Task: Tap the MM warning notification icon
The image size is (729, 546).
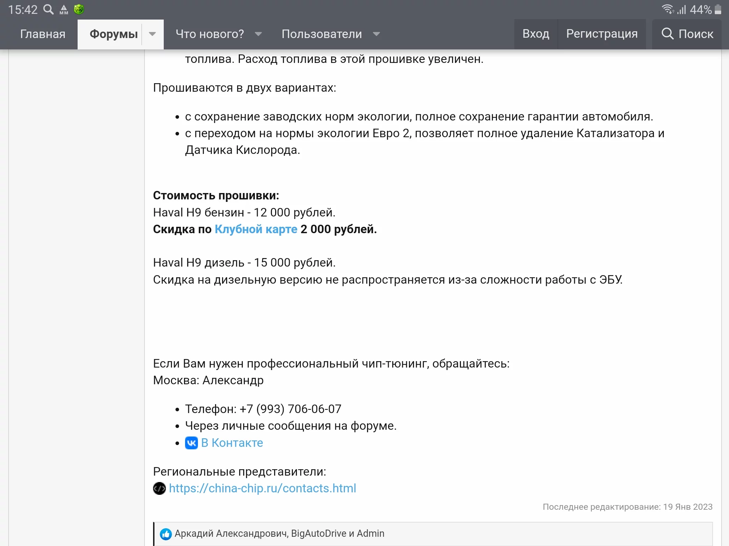Action: coord(64,10)
